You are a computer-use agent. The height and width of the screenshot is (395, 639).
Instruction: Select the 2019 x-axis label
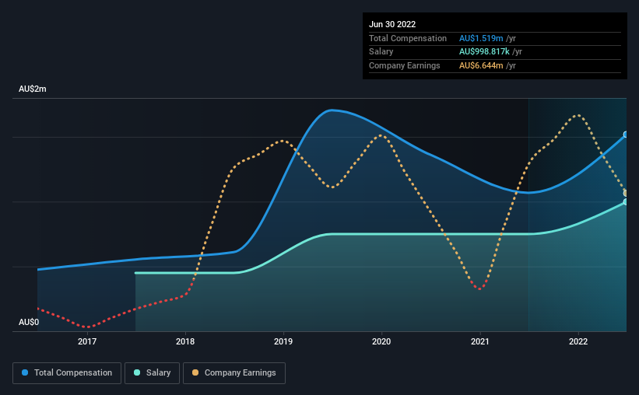pyautogui.click(x=283, y=341)
